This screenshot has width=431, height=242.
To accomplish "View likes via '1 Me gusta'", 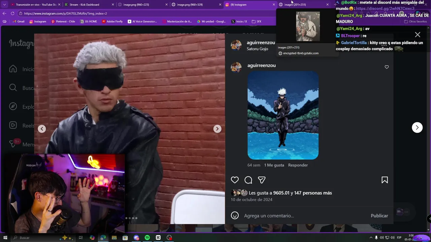I will coord(274,165).
